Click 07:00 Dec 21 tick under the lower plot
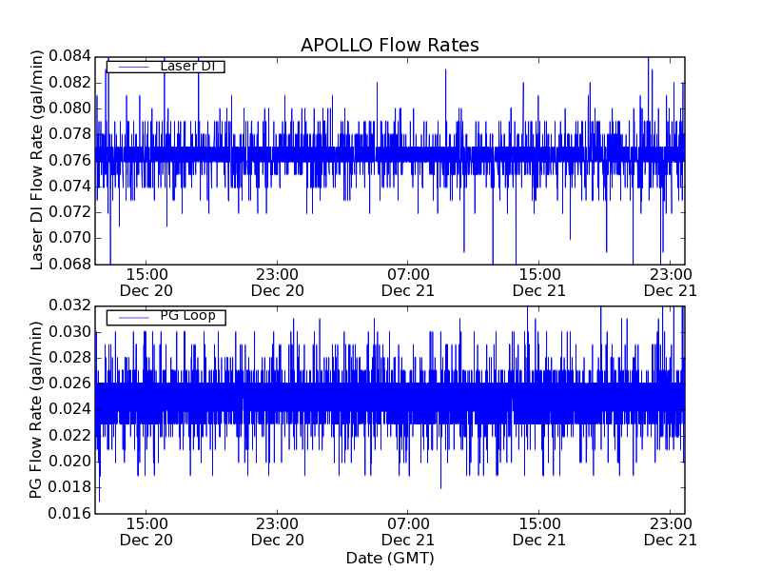The height and width of the screenshot is (571, 761). point(408,531)
